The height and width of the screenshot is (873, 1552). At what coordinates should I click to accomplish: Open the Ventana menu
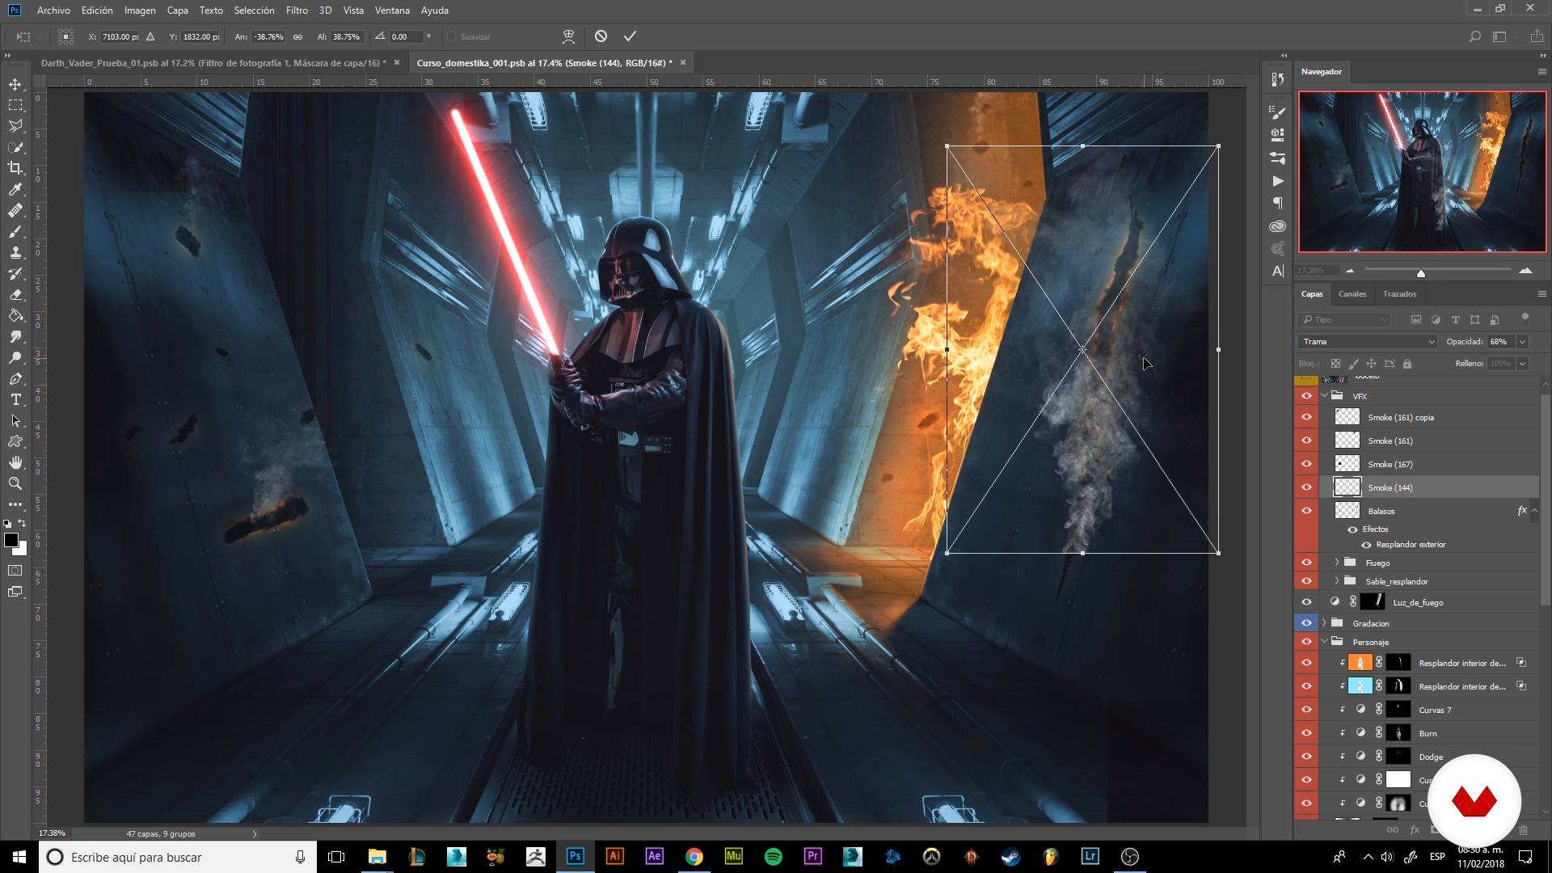click(392, 11)
